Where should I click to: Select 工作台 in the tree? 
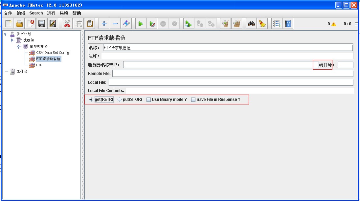pyautogui.click(x=22, y=71)
